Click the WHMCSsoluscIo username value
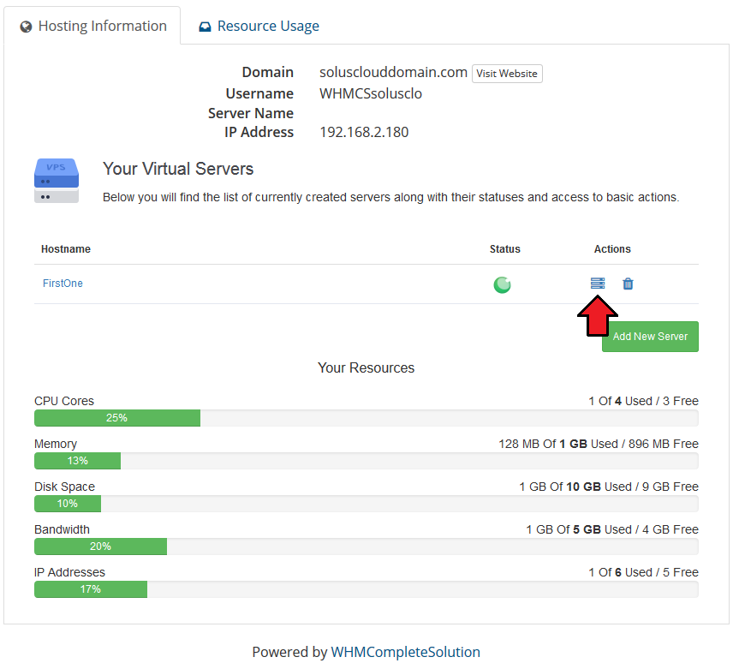Viewport: 733px width, 663px height. click(x=371, y=93)
